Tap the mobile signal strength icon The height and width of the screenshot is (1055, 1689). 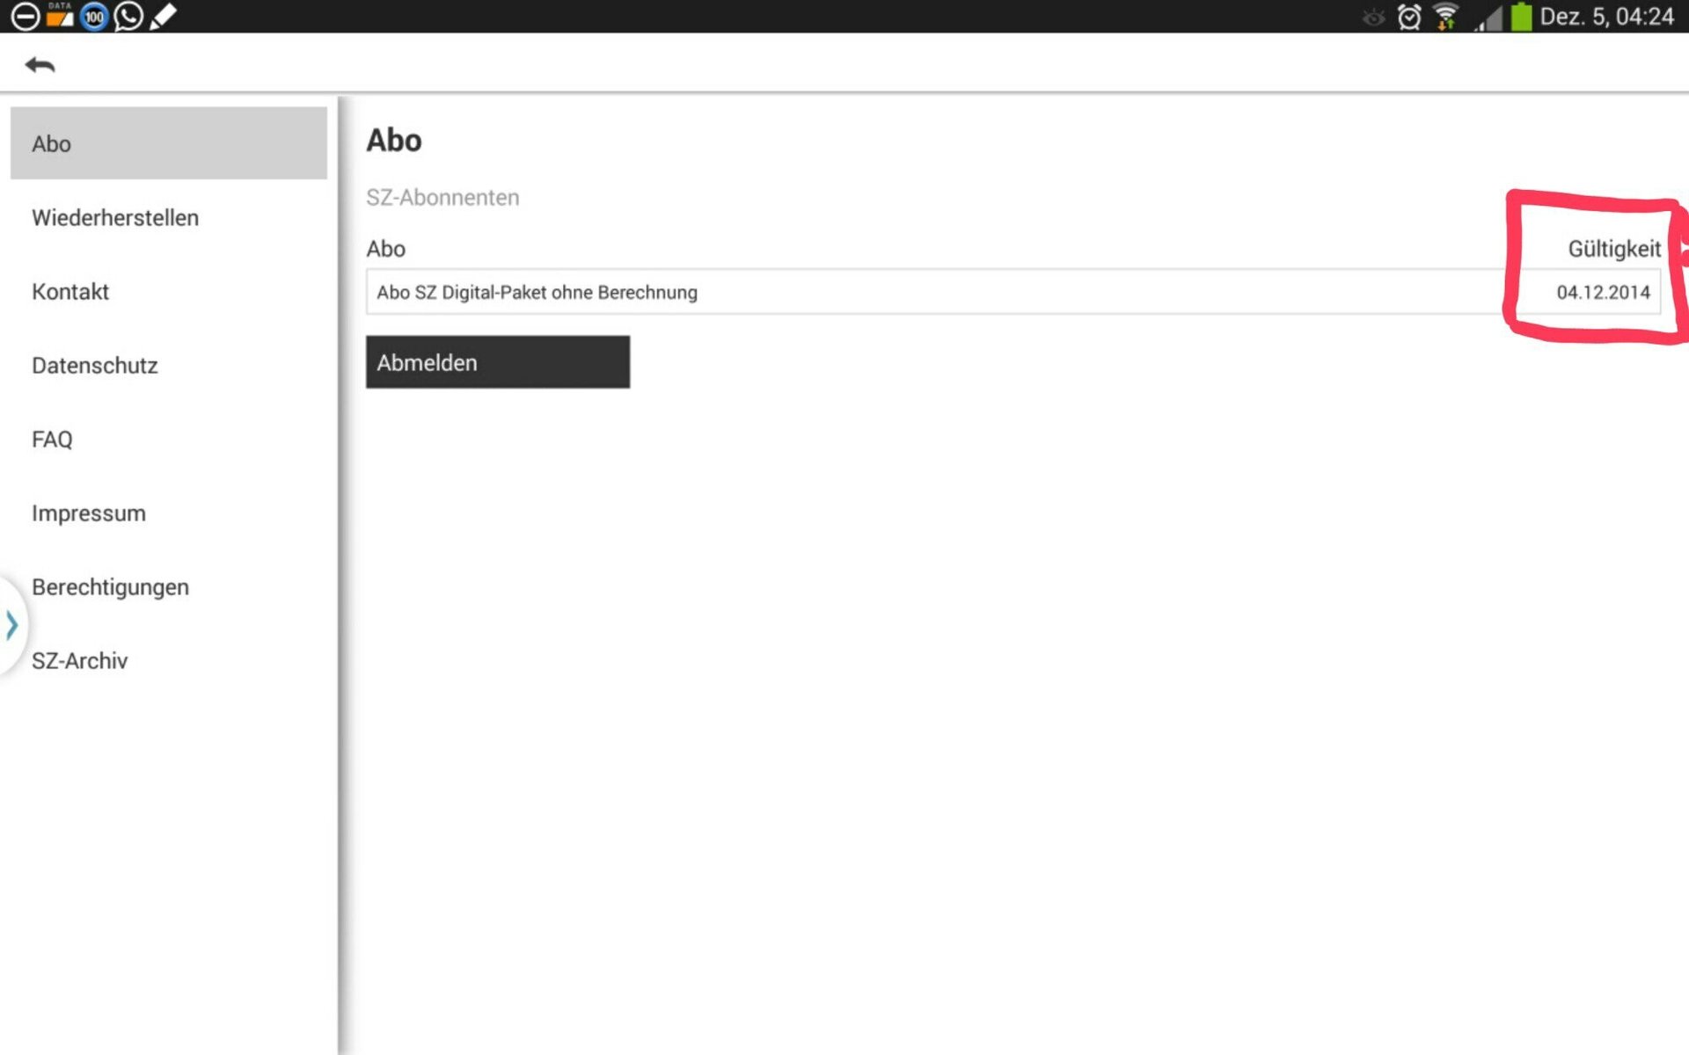[1488, 18]
